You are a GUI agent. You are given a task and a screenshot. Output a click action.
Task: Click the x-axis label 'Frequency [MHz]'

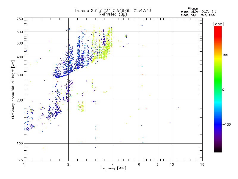[x=113, y=168]
